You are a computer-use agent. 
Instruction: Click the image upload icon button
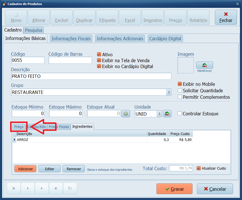coord(204,65)
